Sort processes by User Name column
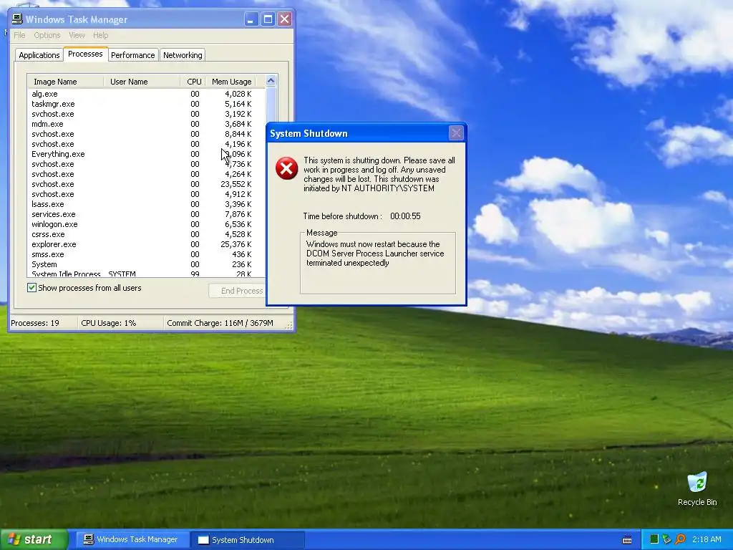The width and height of the screenshot is (733, 550). tap(142, 82)
